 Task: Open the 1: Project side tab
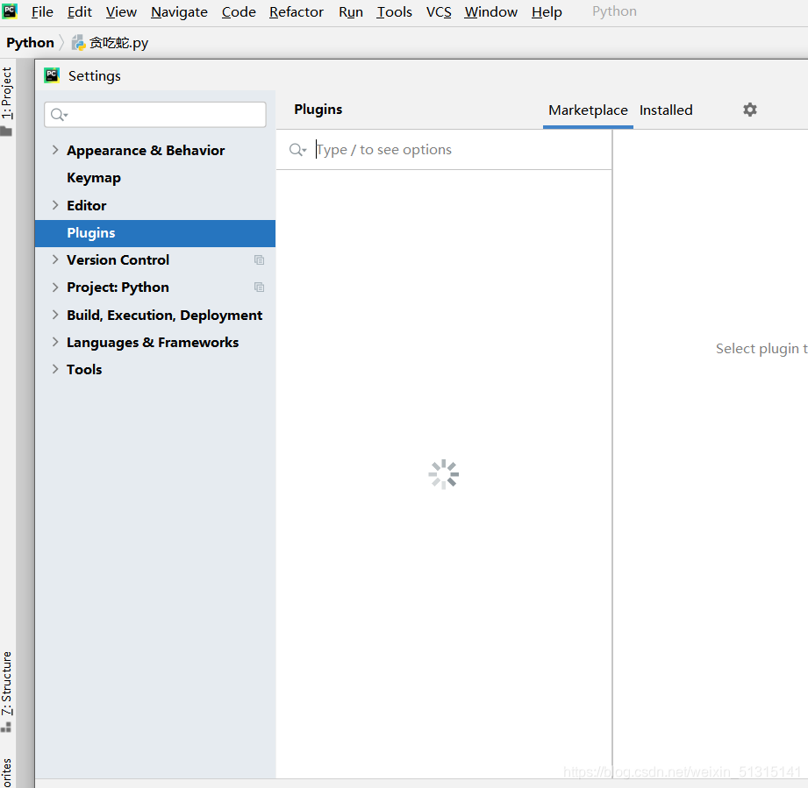[6, 93]
